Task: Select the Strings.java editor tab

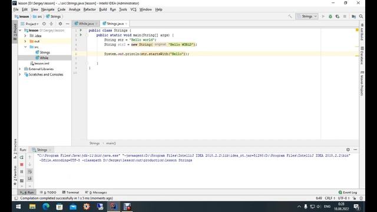Action: coord(114,24)
